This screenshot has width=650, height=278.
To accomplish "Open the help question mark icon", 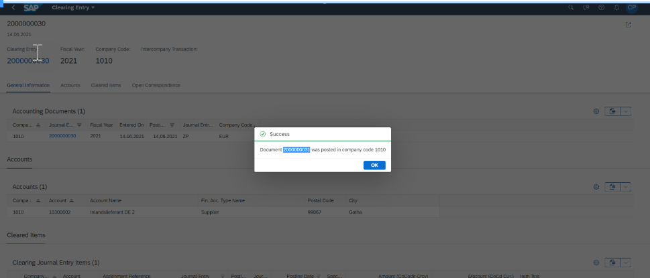I will click(601, 7).
